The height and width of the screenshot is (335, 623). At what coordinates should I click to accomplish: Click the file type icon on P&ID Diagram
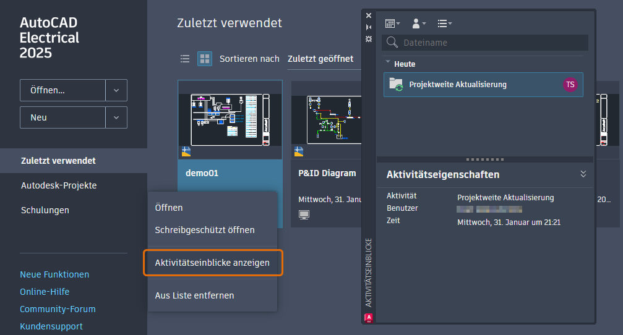click(x=299, y=151)
